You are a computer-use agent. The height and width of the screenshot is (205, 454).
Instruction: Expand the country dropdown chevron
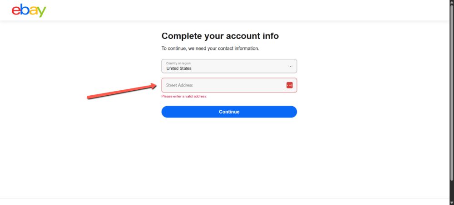coord(291,66)
